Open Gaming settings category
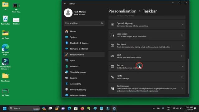The width and height of the screenshot is (199, 112). (x=84, y=78)
